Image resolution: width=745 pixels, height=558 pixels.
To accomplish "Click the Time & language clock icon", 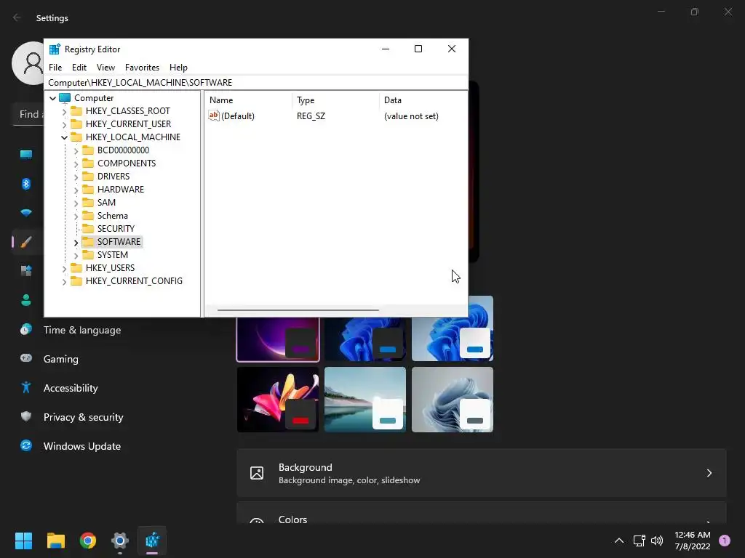I will click(26, 329).
